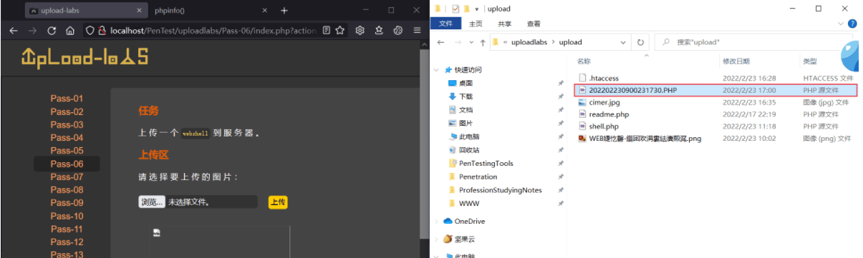Open a new Firefox tab
The image size is (863, 258).
point(284,11)
